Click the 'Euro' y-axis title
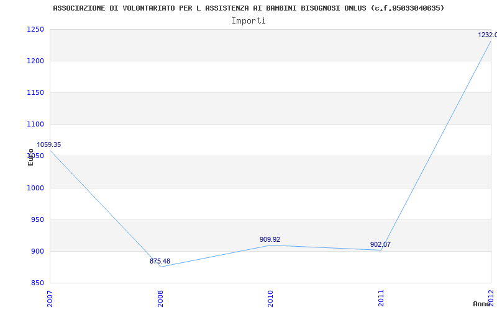This screenshot has width=497, height=310. click(x=30, y=157)
